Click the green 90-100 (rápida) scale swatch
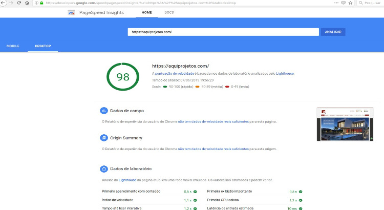The width and height of the screenshot is (384, 210). [x=165, y=87]
